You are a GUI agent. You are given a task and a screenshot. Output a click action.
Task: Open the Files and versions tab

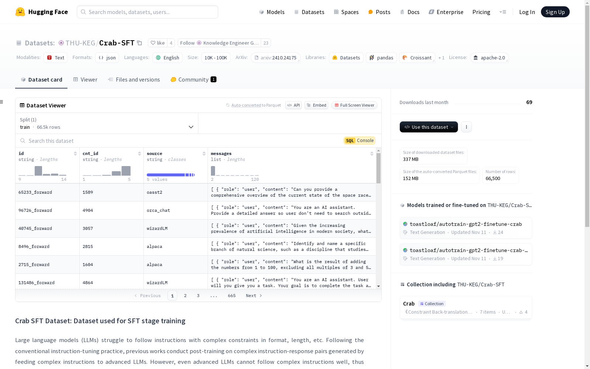134,79
